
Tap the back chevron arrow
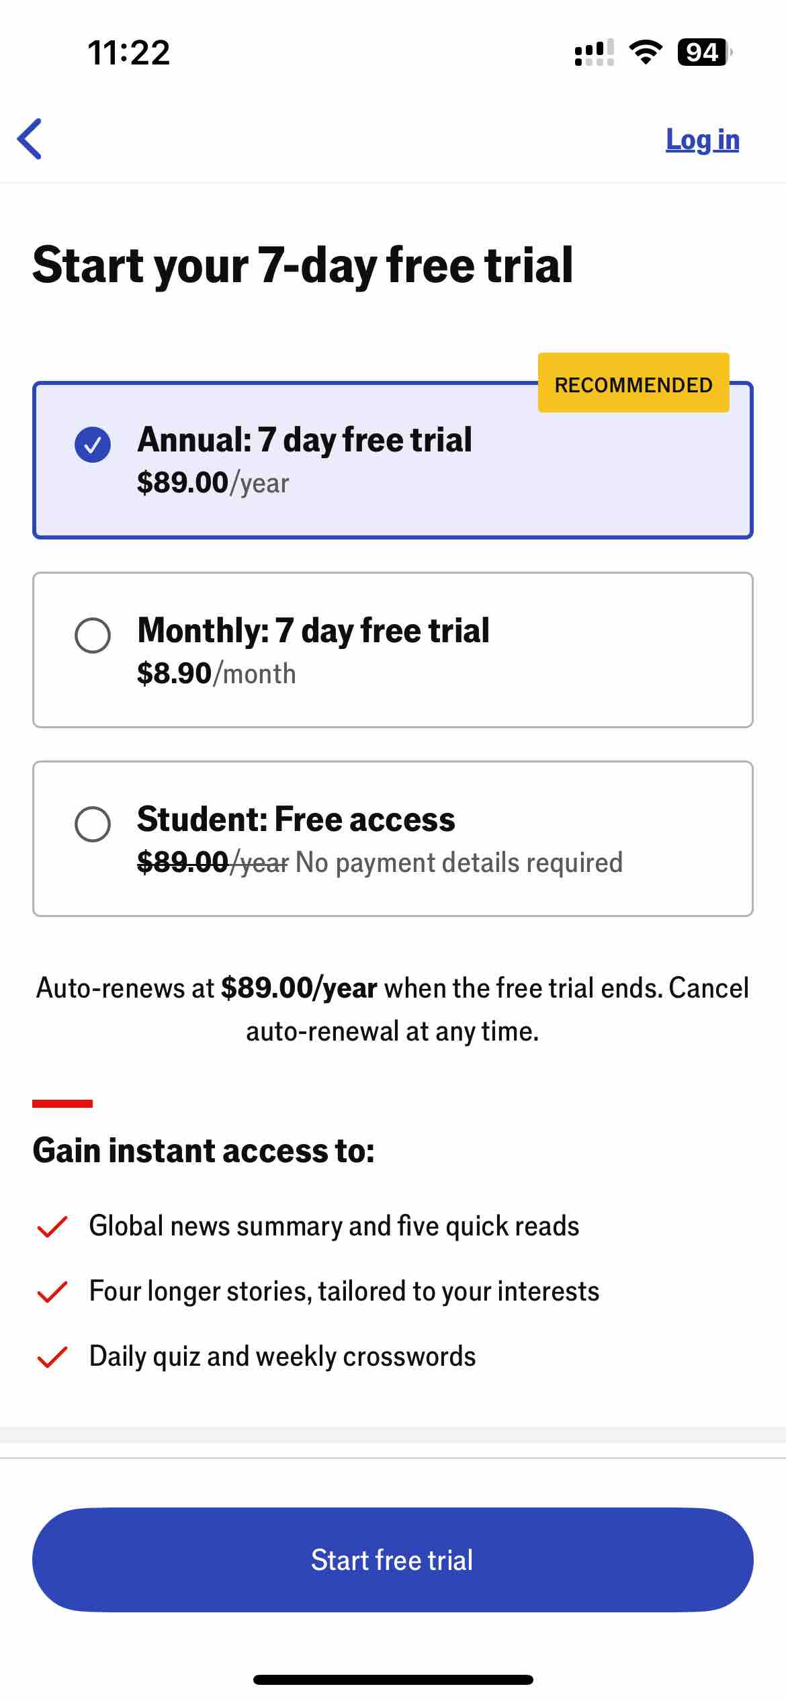pos(30,139)
